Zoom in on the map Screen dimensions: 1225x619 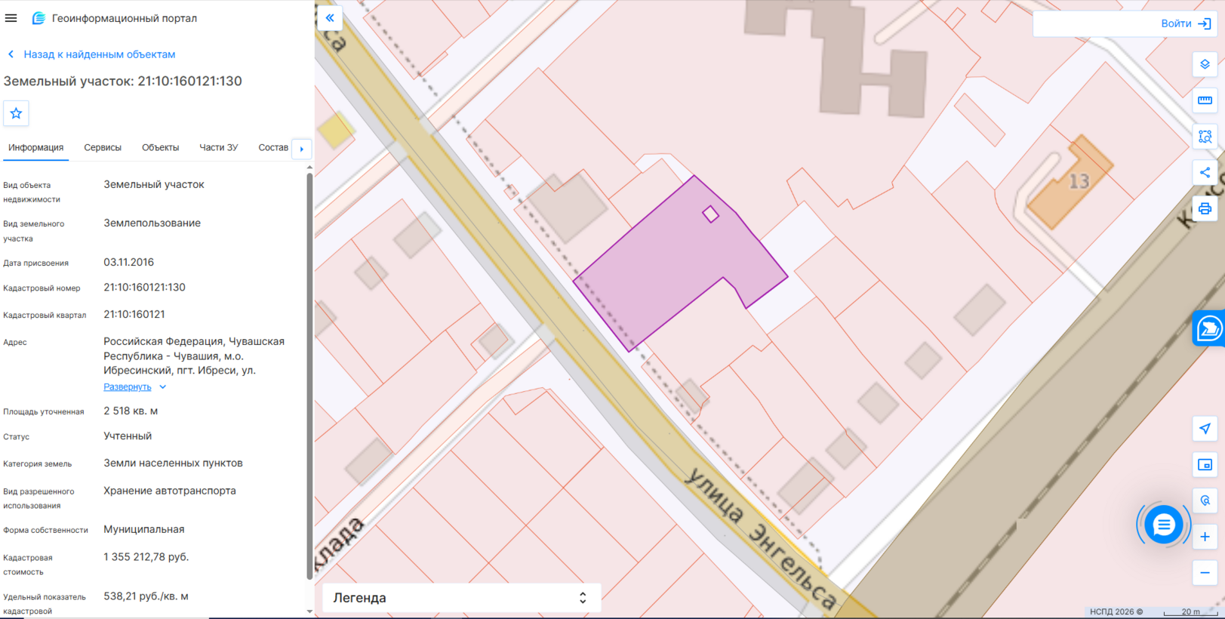click(x=1205, y=537)
